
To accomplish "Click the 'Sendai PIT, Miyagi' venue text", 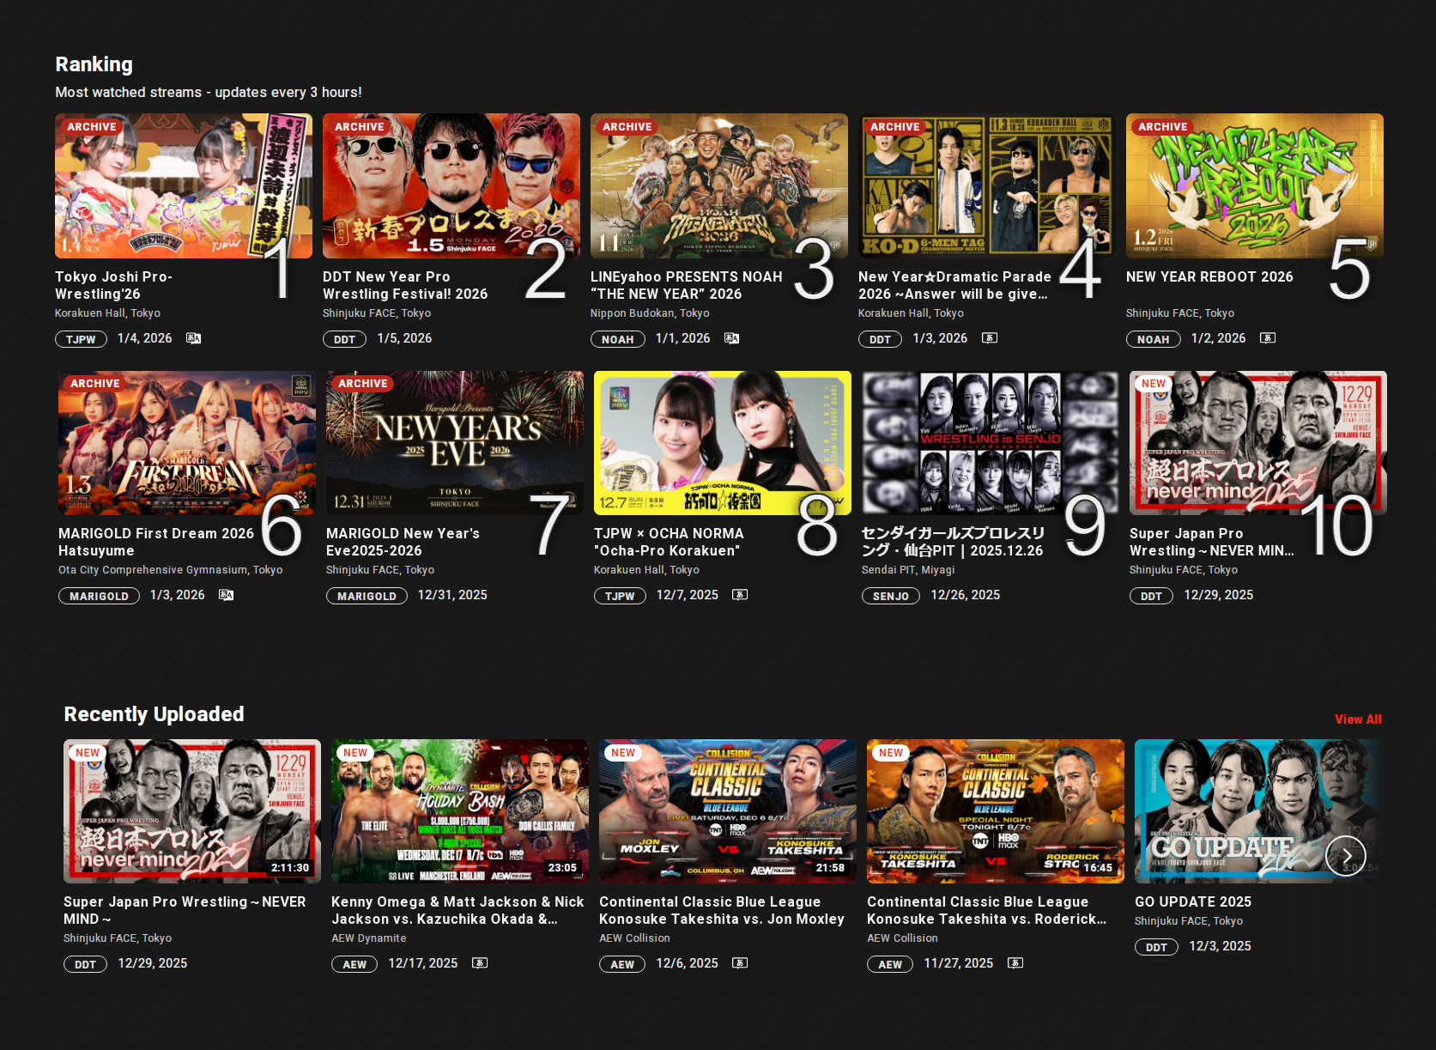I will (x=908, y=570).
